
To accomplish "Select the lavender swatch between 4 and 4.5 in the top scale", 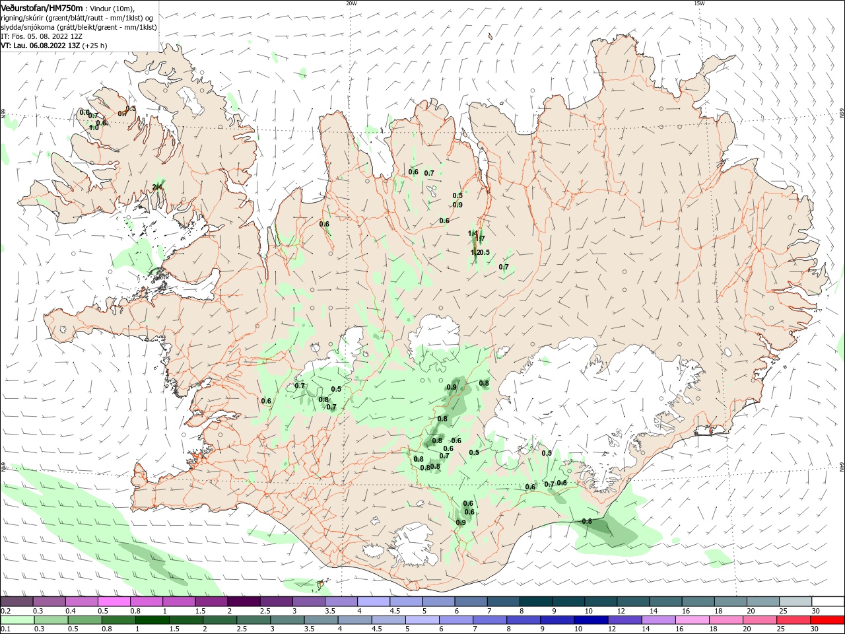I will click(x=373, y=602).
